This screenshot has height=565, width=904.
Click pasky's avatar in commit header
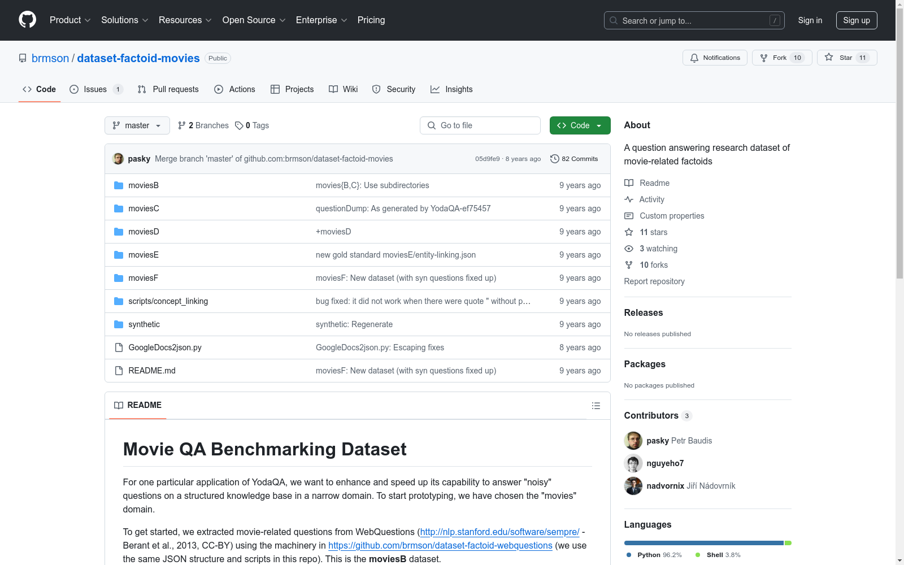(x=118, y=159)
